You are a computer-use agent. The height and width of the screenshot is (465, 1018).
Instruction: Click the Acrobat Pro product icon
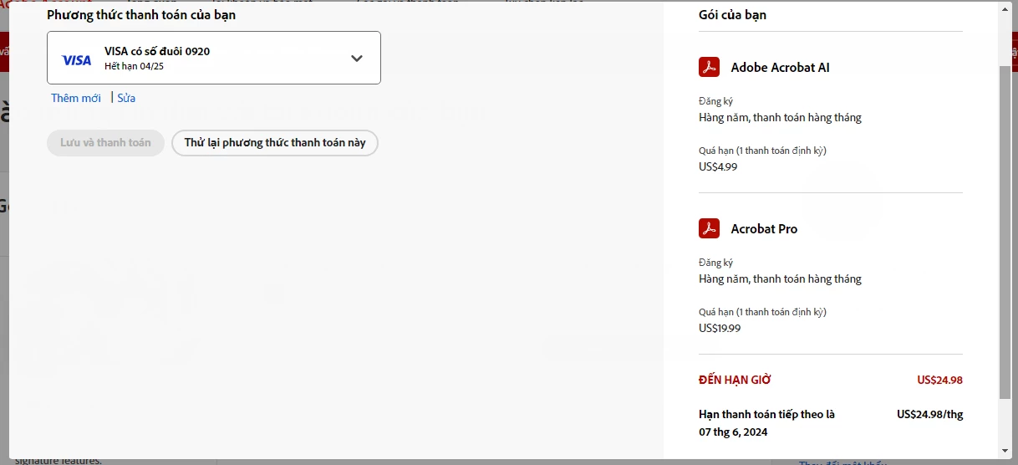point(709,228)
